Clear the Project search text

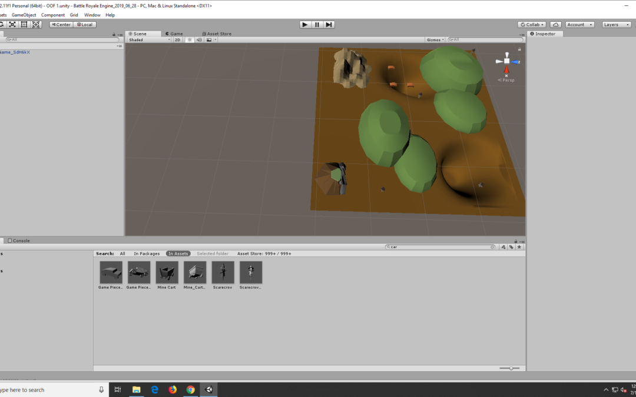click(492, 246)
